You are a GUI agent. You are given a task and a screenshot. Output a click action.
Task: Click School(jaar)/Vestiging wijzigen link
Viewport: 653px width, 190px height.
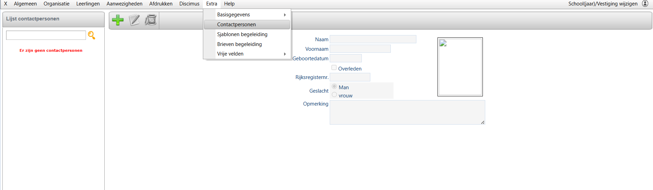[x=603, y=4]
